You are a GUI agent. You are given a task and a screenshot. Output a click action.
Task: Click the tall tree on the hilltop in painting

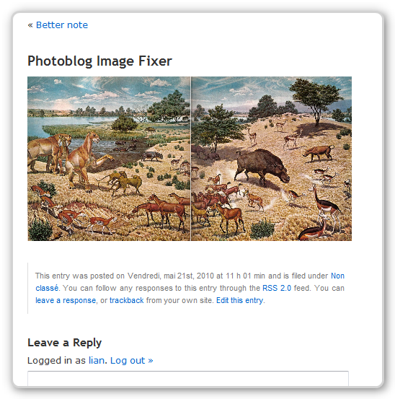tap(316, 102)
